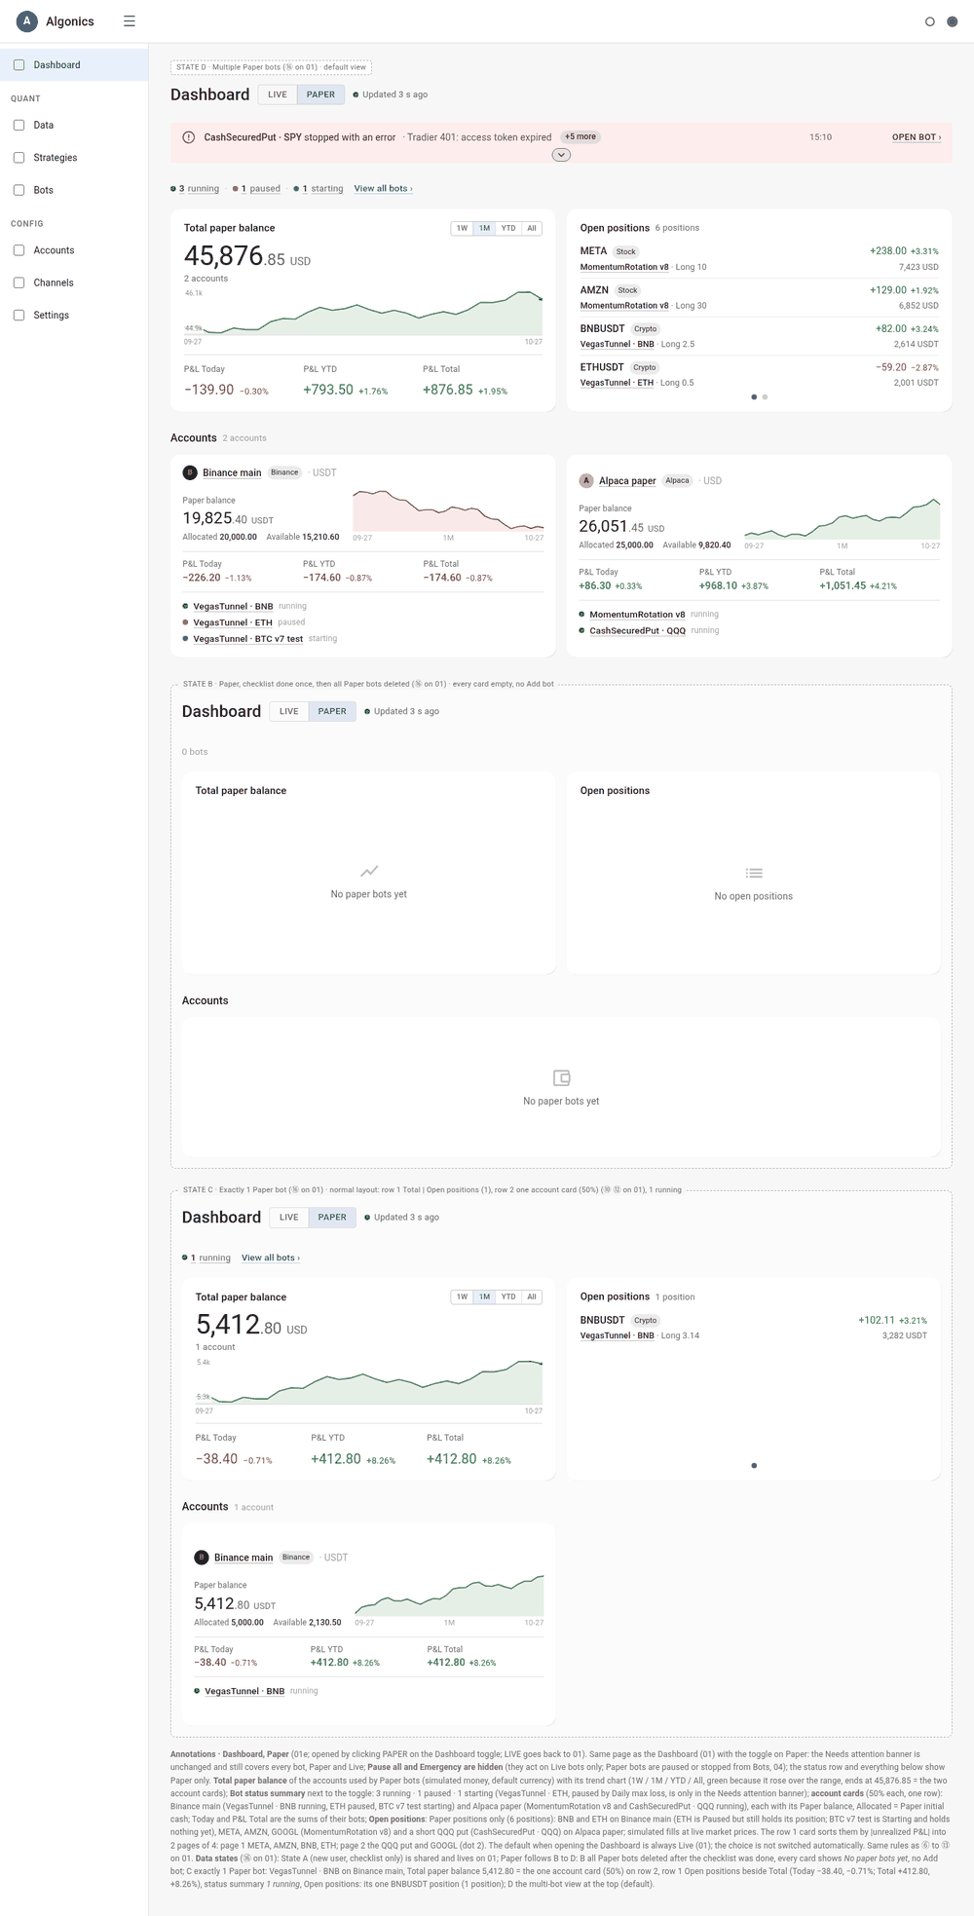This screenshot has width=974, height=1916.
Task: Click the AMZN position symbol
Action: 594,290
